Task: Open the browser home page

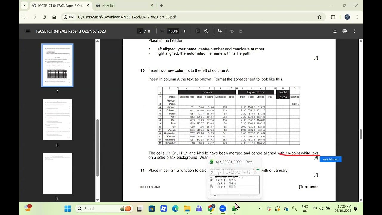Action: tap(54, 17)
